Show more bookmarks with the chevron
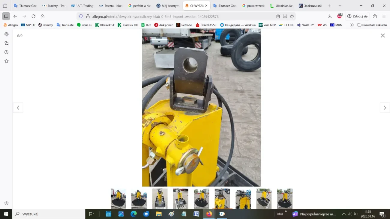This screenshot has width=390, height=219. point(352,25)
